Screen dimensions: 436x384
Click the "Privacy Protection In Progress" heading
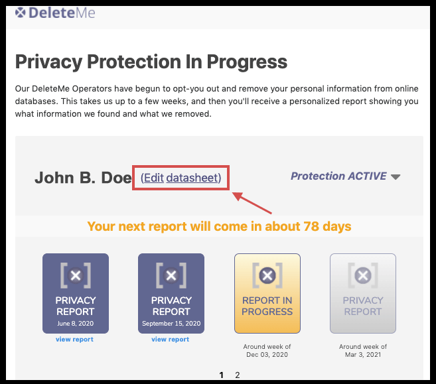(151, 62)
